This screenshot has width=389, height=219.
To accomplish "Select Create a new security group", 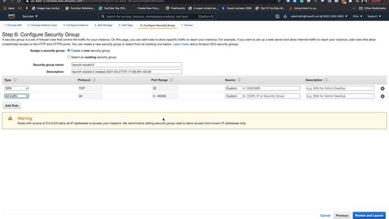I will [69, 50].
